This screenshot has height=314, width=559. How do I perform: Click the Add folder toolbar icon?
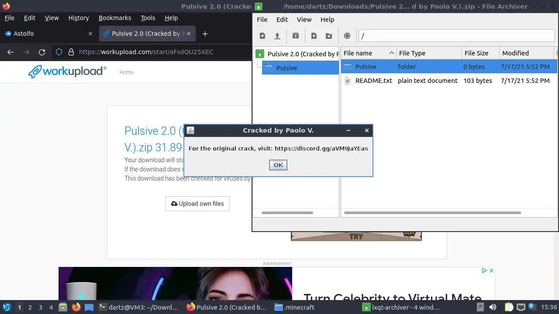click(x=329, y=36)
